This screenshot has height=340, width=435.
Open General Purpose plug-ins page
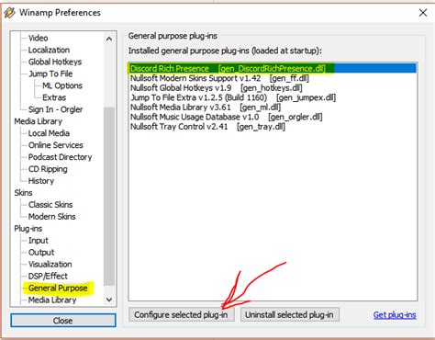coord(58,289)
